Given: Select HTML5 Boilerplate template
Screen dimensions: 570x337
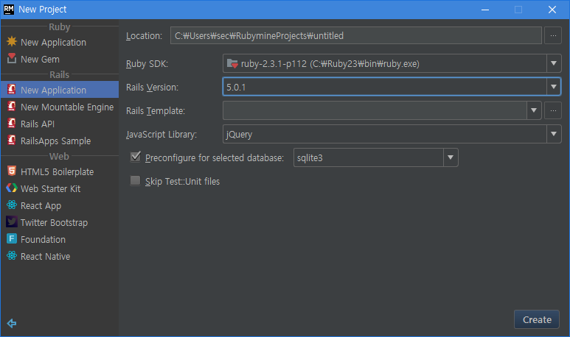Looking at the screenshot, I should (x=60, y=171).
